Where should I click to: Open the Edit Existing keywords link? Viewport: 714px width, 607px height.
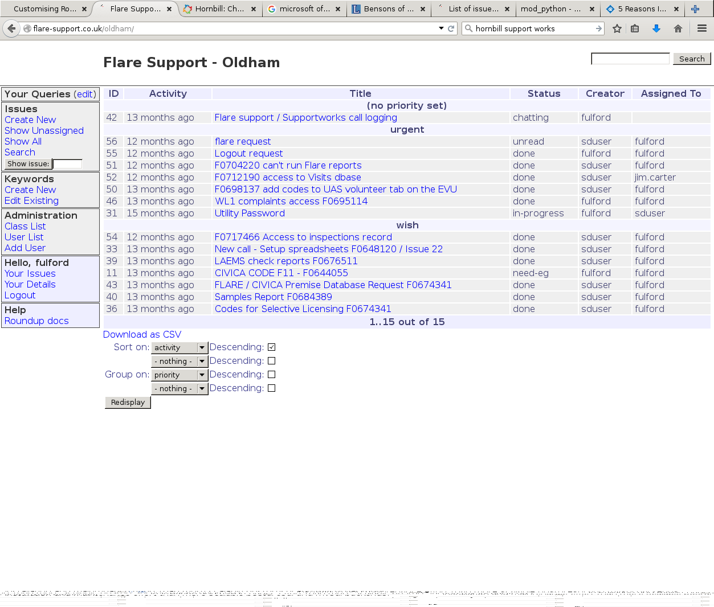pos(31,200)
